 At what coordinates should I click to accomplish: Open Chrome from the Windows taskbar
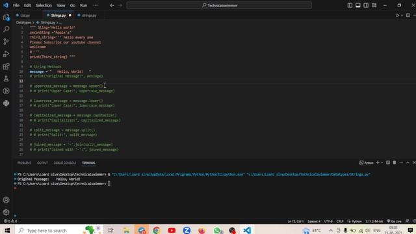(x=157, y=230)
